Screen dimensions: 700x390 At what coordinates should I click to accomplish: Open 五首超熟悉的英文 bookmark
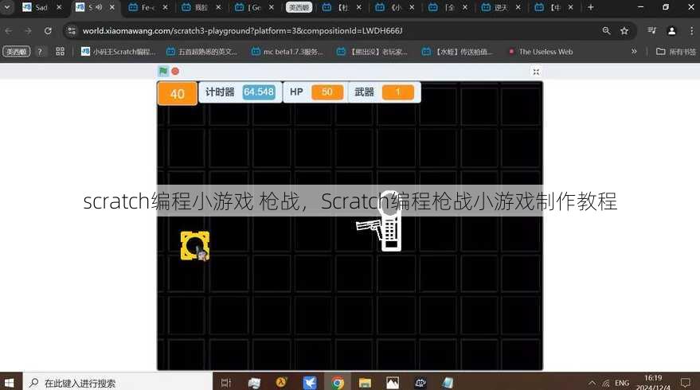(x=201, y=52)
